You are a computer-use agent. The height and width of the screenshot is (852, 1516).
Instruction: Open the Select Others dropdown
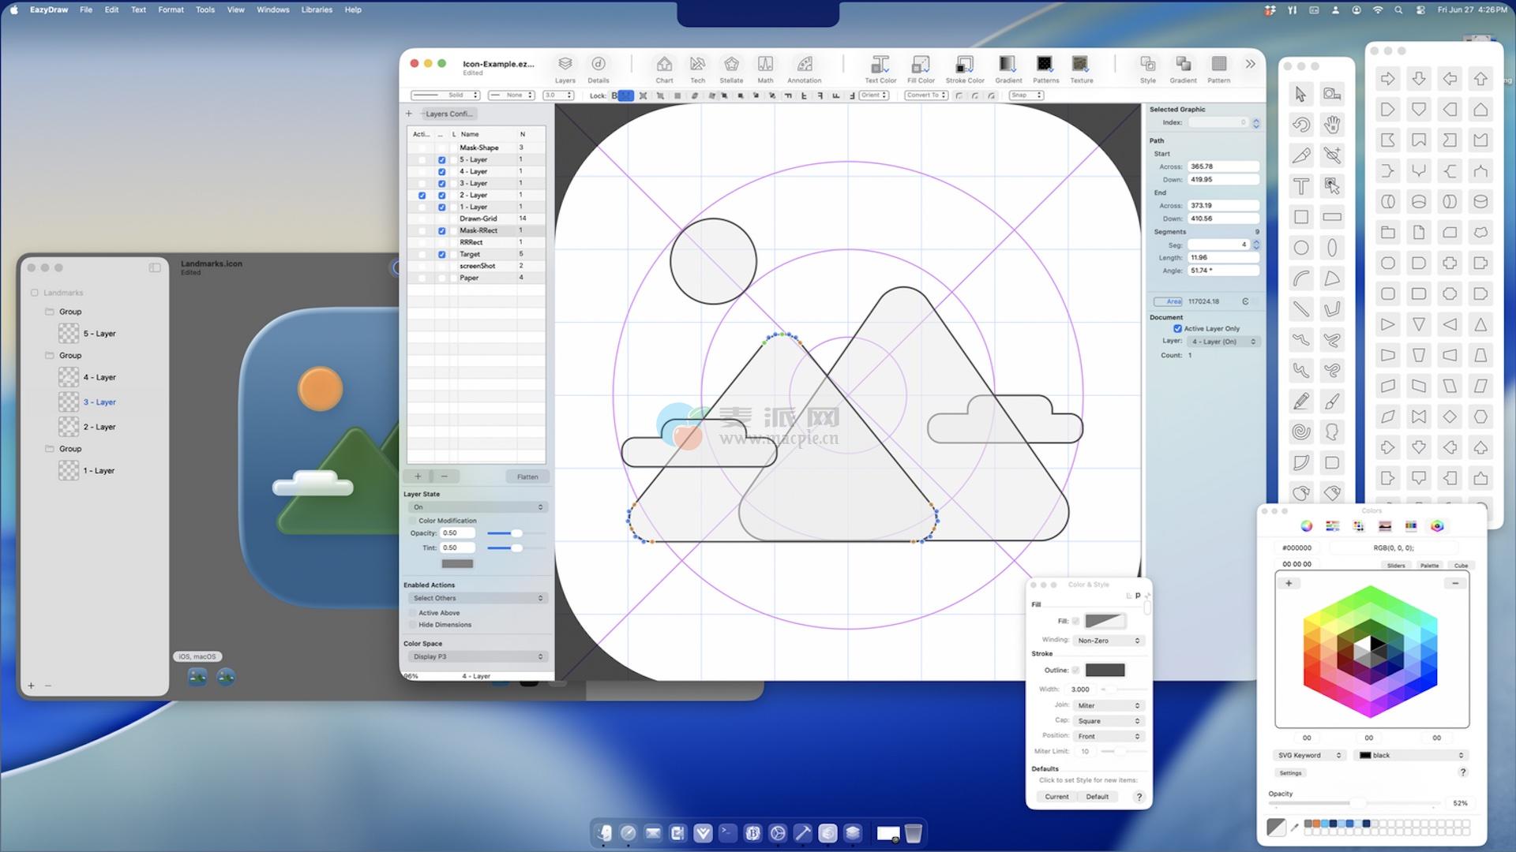coord(477,598)
